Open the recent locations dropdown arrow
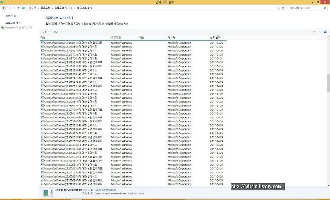 [14, 8]
